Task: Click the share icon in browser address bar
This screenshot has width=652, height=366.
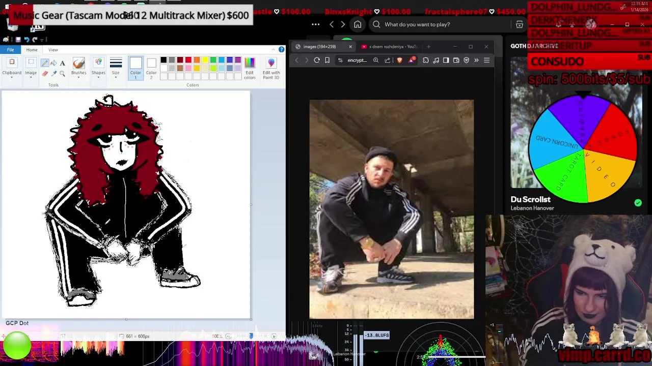Action: [x=388, y=60]
